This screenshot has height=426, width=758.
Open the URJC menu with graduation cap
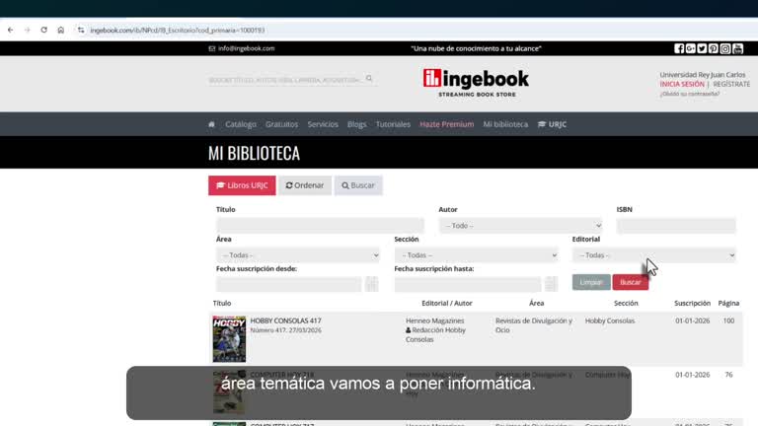[552, 124]
